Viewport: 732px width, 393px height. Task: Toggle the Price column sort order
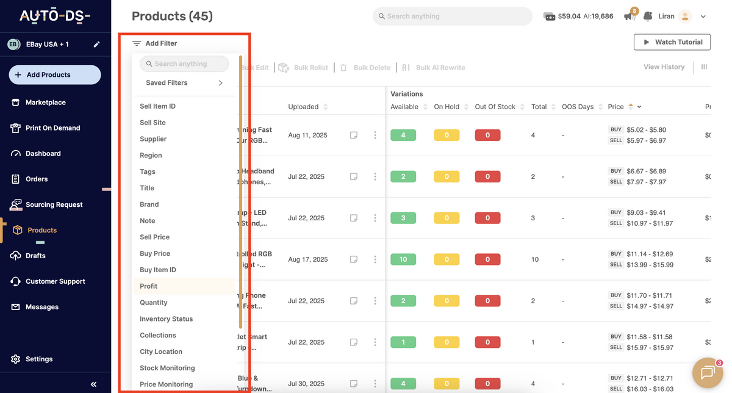pyautogui.click(x=631, y=106)
